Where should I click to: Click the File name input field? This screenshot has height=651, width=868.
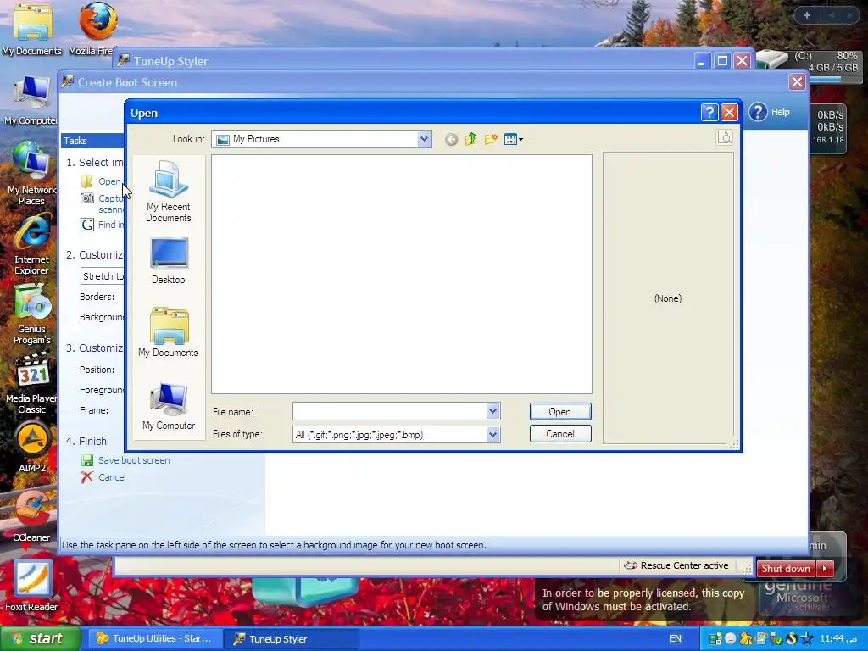pyautogui.click(x=389, y=411)
